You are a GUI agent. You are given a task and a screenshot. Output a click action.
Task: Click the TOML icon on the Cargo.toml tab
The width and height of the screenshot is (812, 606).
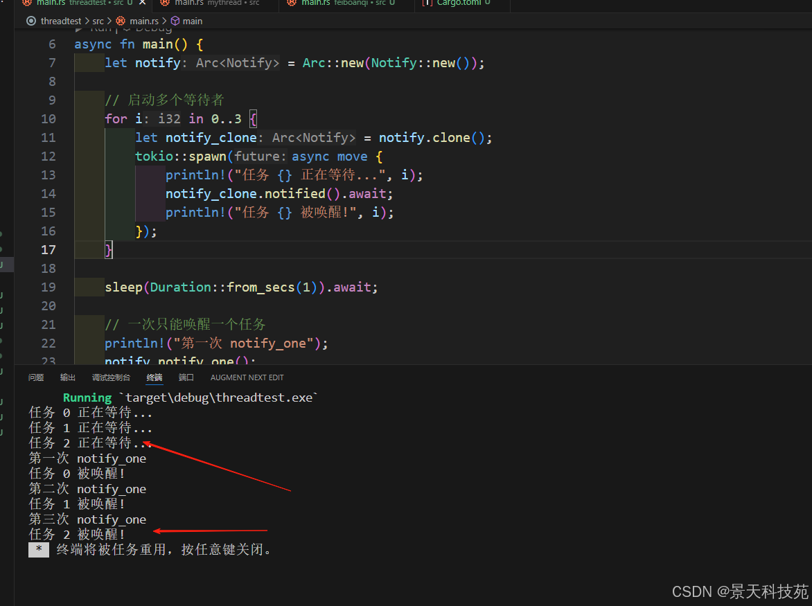pyautogui.click(x=427, y=3)
